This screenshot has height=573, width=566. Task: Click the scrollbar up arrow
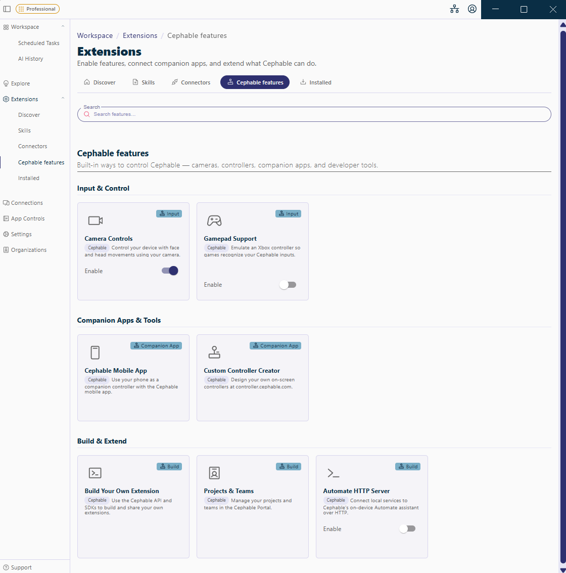tap(562, 25)
